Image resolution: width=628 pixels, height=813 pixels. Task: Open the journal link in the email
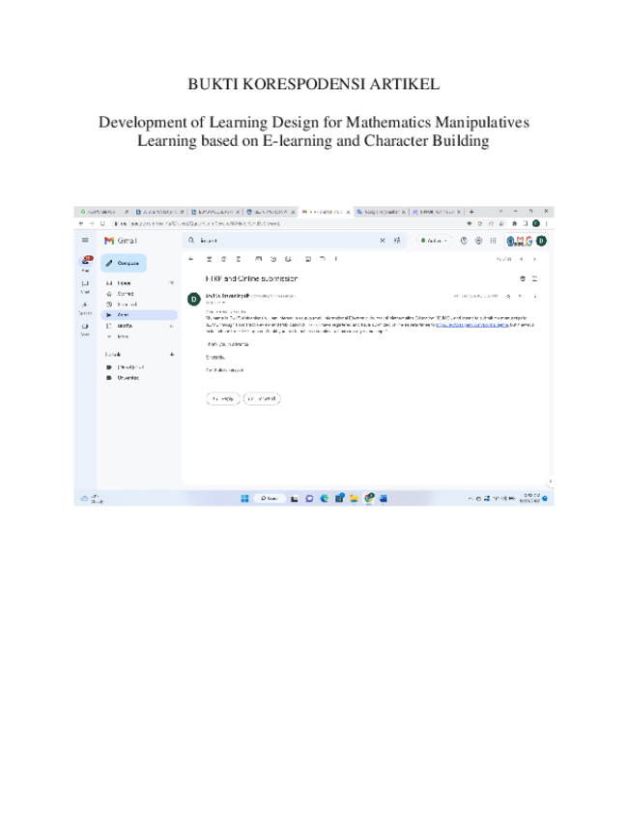(x=472, y=325)
